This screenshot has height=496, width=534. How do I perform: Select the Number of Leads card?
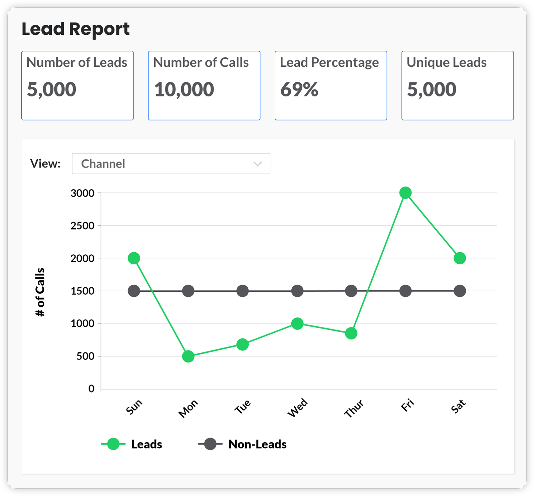[77, 85]
